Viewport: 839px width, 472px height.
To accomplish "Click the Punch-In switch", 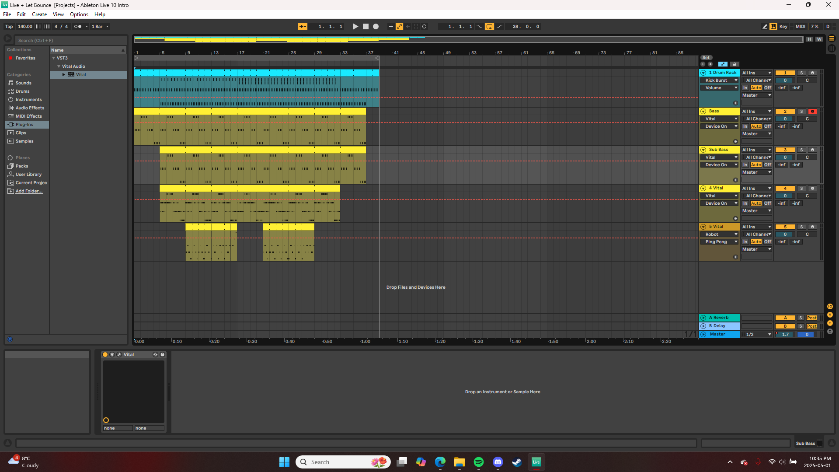I will (x=480, y=27).
